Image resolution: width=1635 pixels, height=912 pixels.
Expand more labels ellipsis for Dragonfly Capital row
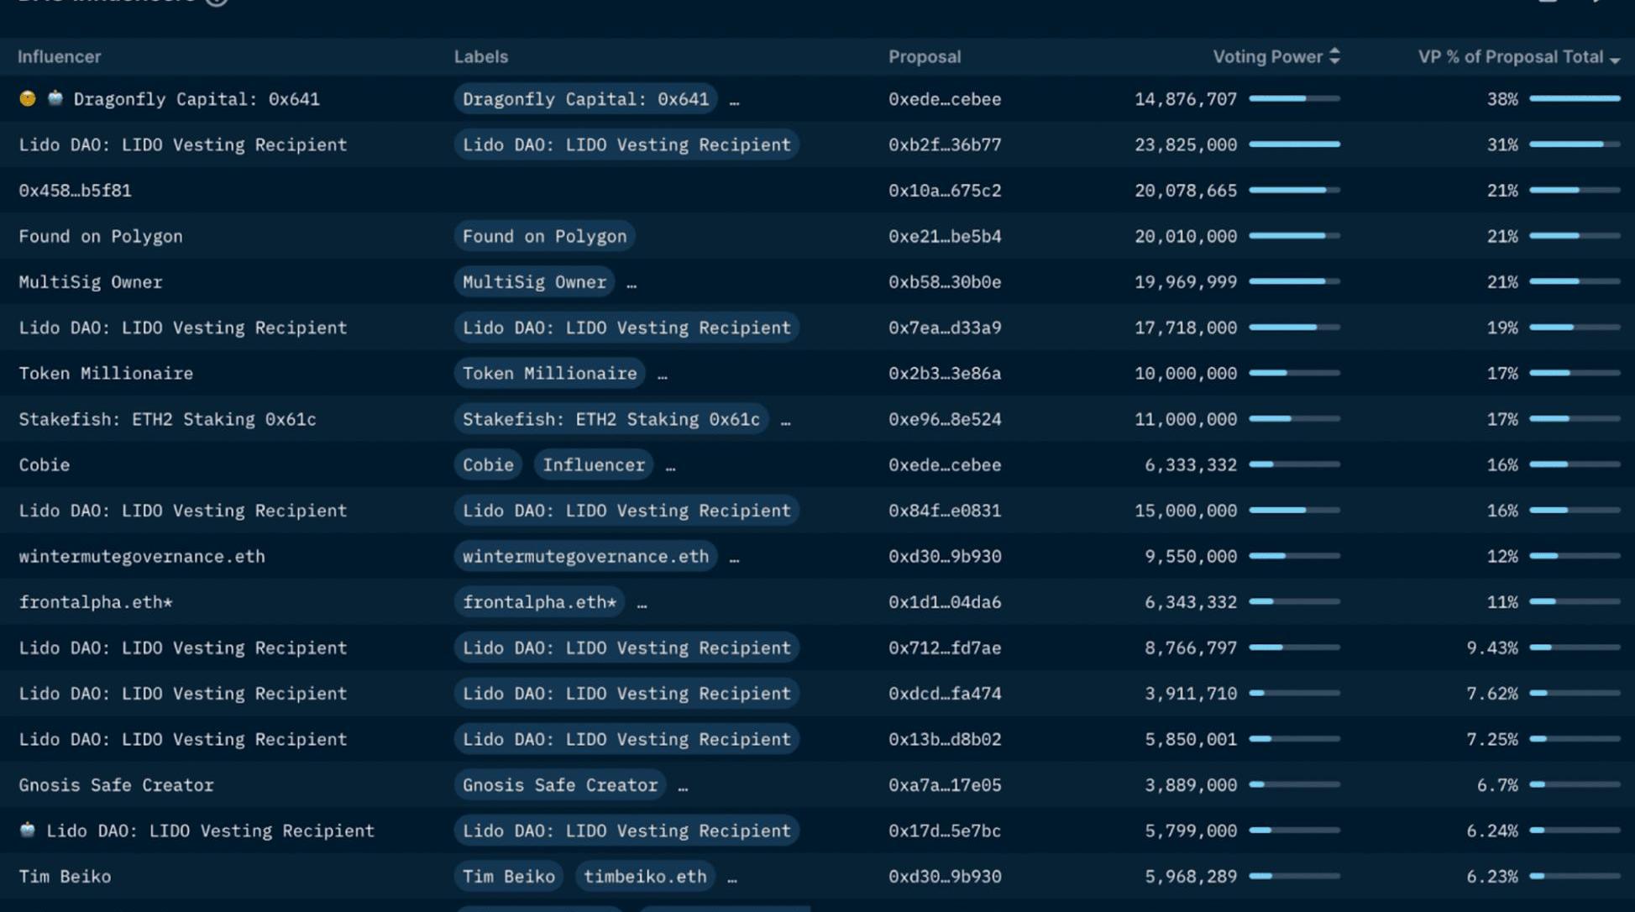(x=735, y=101)
